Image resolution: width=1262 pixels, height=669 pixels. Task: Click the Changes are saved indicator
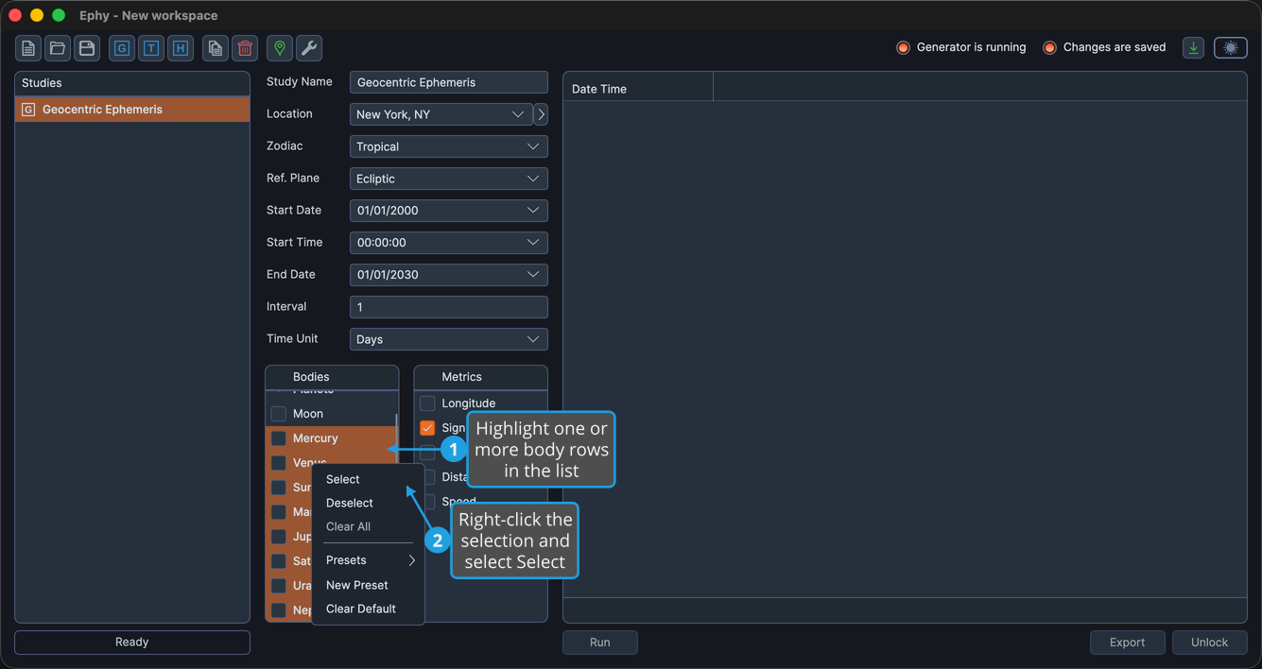coord(1104,47)
